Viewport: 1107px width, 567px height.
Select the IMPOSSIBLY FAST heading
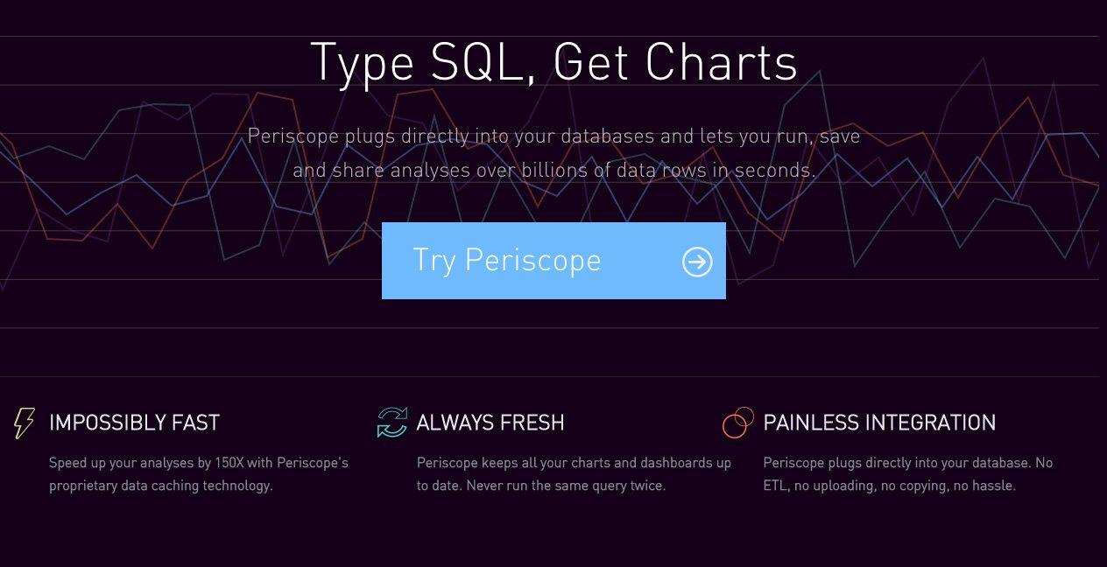click(134, 423)
